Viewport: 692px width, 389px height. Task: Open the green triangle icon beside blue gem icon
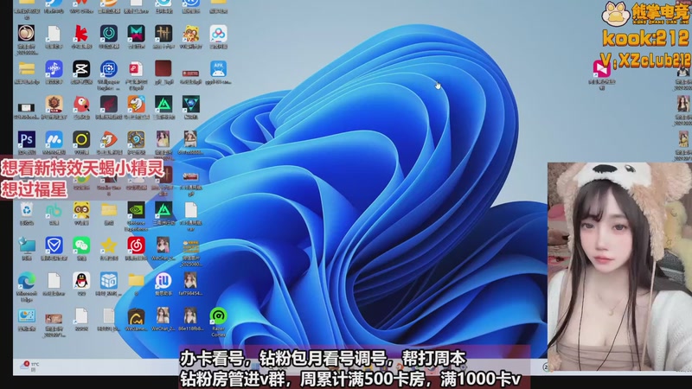point(163,105)
